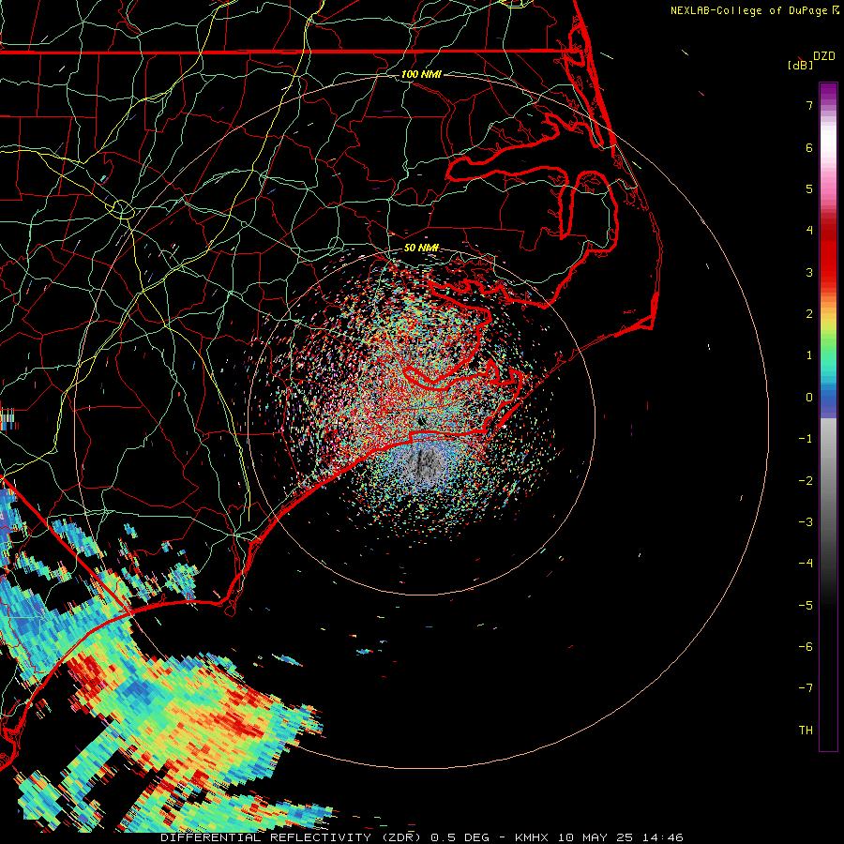Click the KMHX station identifier in caption
Image resolution: width=844 pixels, height=844 pixels.
click(x=532, y=837)
